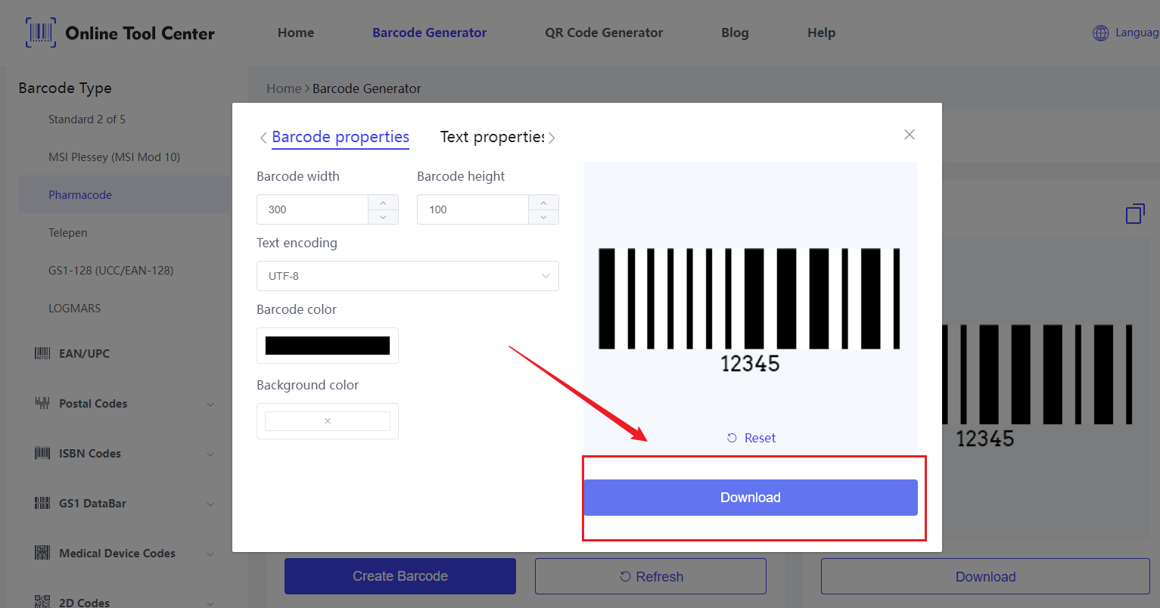Click the copy barcode icon

(1135, 214)
